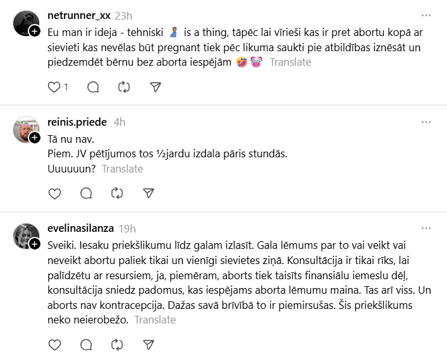This screenshot has height=355, width=447.
Task: Open more options for netrunner_xx's post
Action: coord(426,15)
